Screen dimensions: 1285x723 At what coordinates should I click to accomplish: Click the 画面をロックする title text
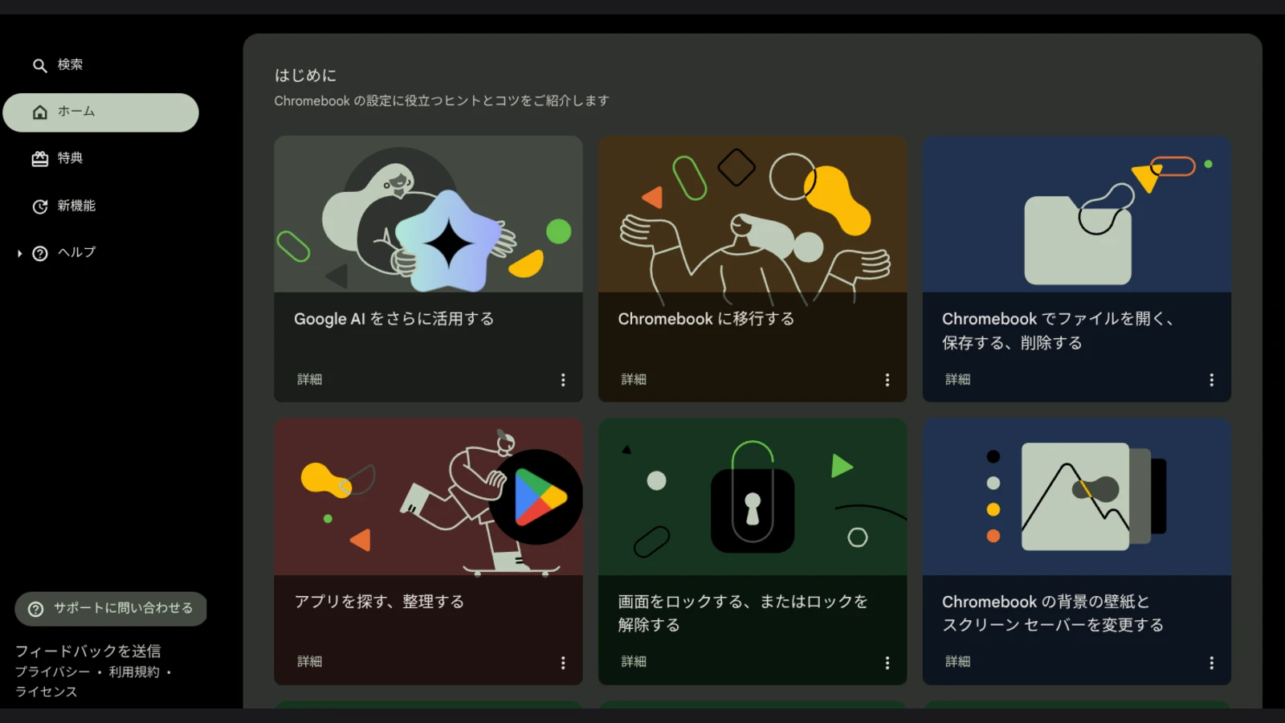pos(743,613)
